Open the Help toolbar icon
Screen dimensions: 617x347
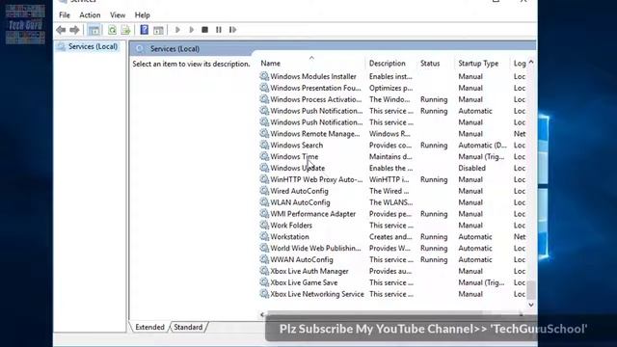[144, 30]
